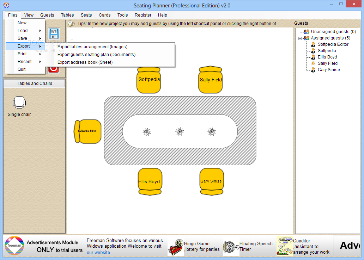Select the Gary Sinise chair

(212, 181)
